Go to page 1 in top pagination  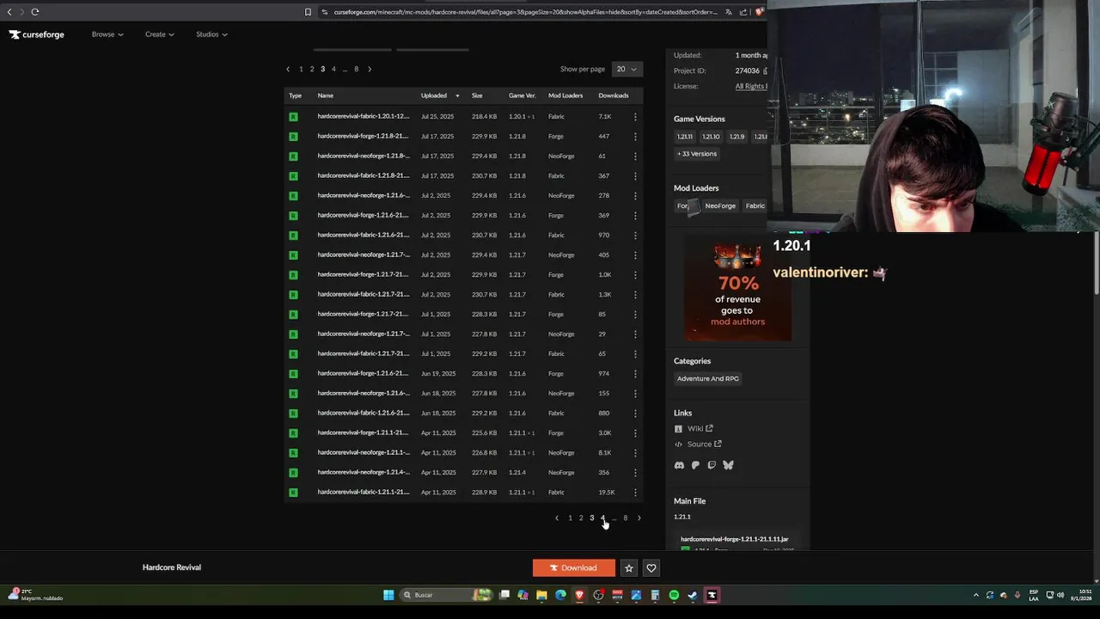pyautogui.click(x=301, y=69)
